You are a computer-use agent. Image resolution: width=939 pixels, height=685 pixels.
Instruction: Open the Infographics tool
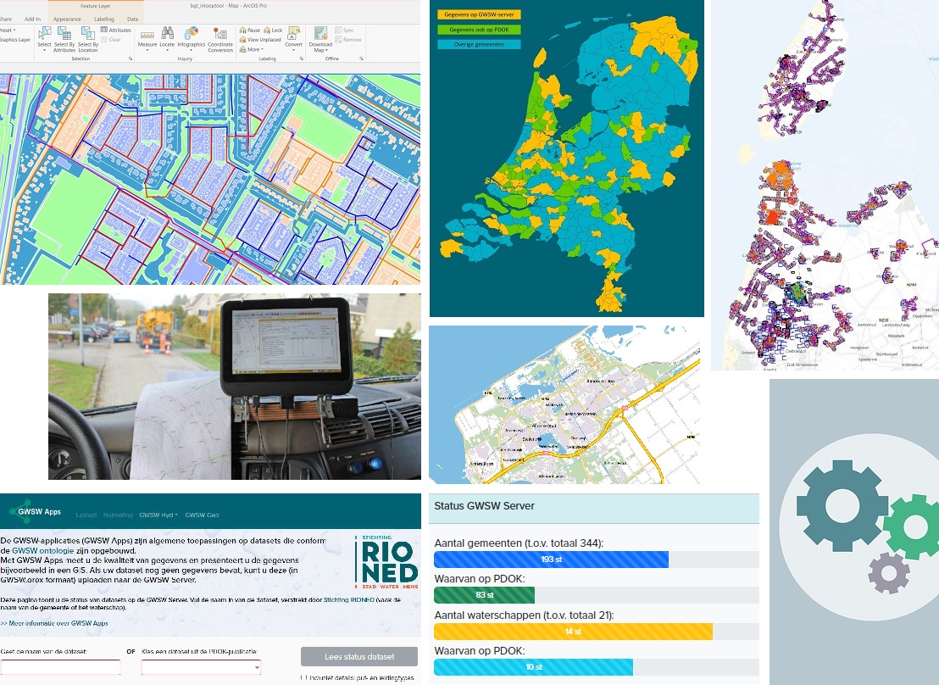[192, 38]
